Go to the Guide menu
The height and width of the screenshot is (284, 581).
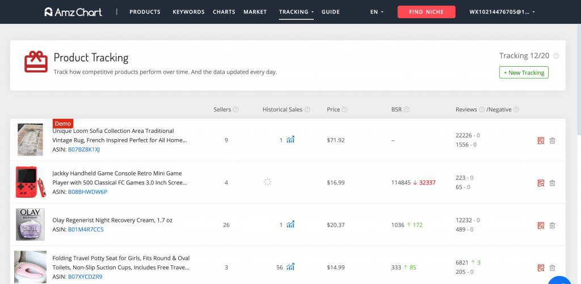click(331, 12)
